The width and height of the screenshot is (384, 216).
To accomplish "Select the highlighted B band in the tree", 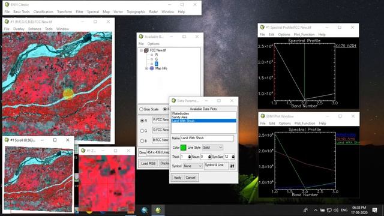I will pos(157,64).
